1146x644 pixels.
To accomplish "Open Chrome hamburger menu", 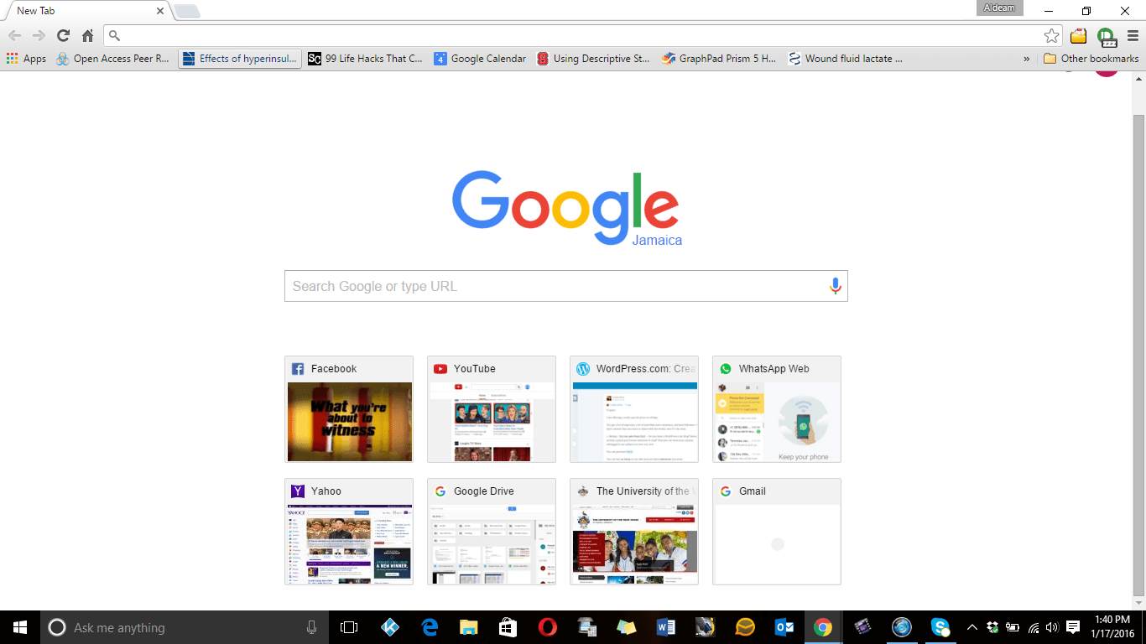I will (x=1133, y=36).
